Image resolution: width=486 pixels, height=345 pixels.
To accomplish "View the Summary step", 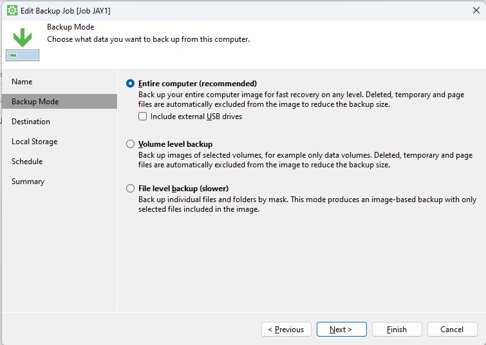I will tap(28, 182).
